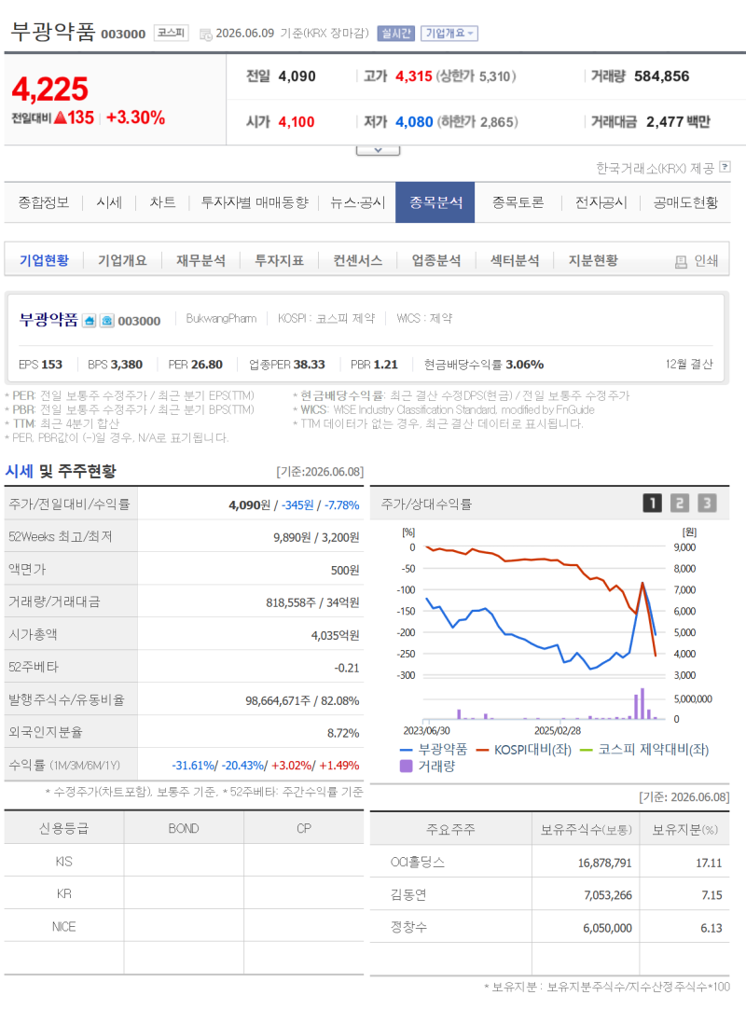Click the 52Weeks 최고/최저 row value
Viewport: 746px width, 1009px height.
[316, 537]
